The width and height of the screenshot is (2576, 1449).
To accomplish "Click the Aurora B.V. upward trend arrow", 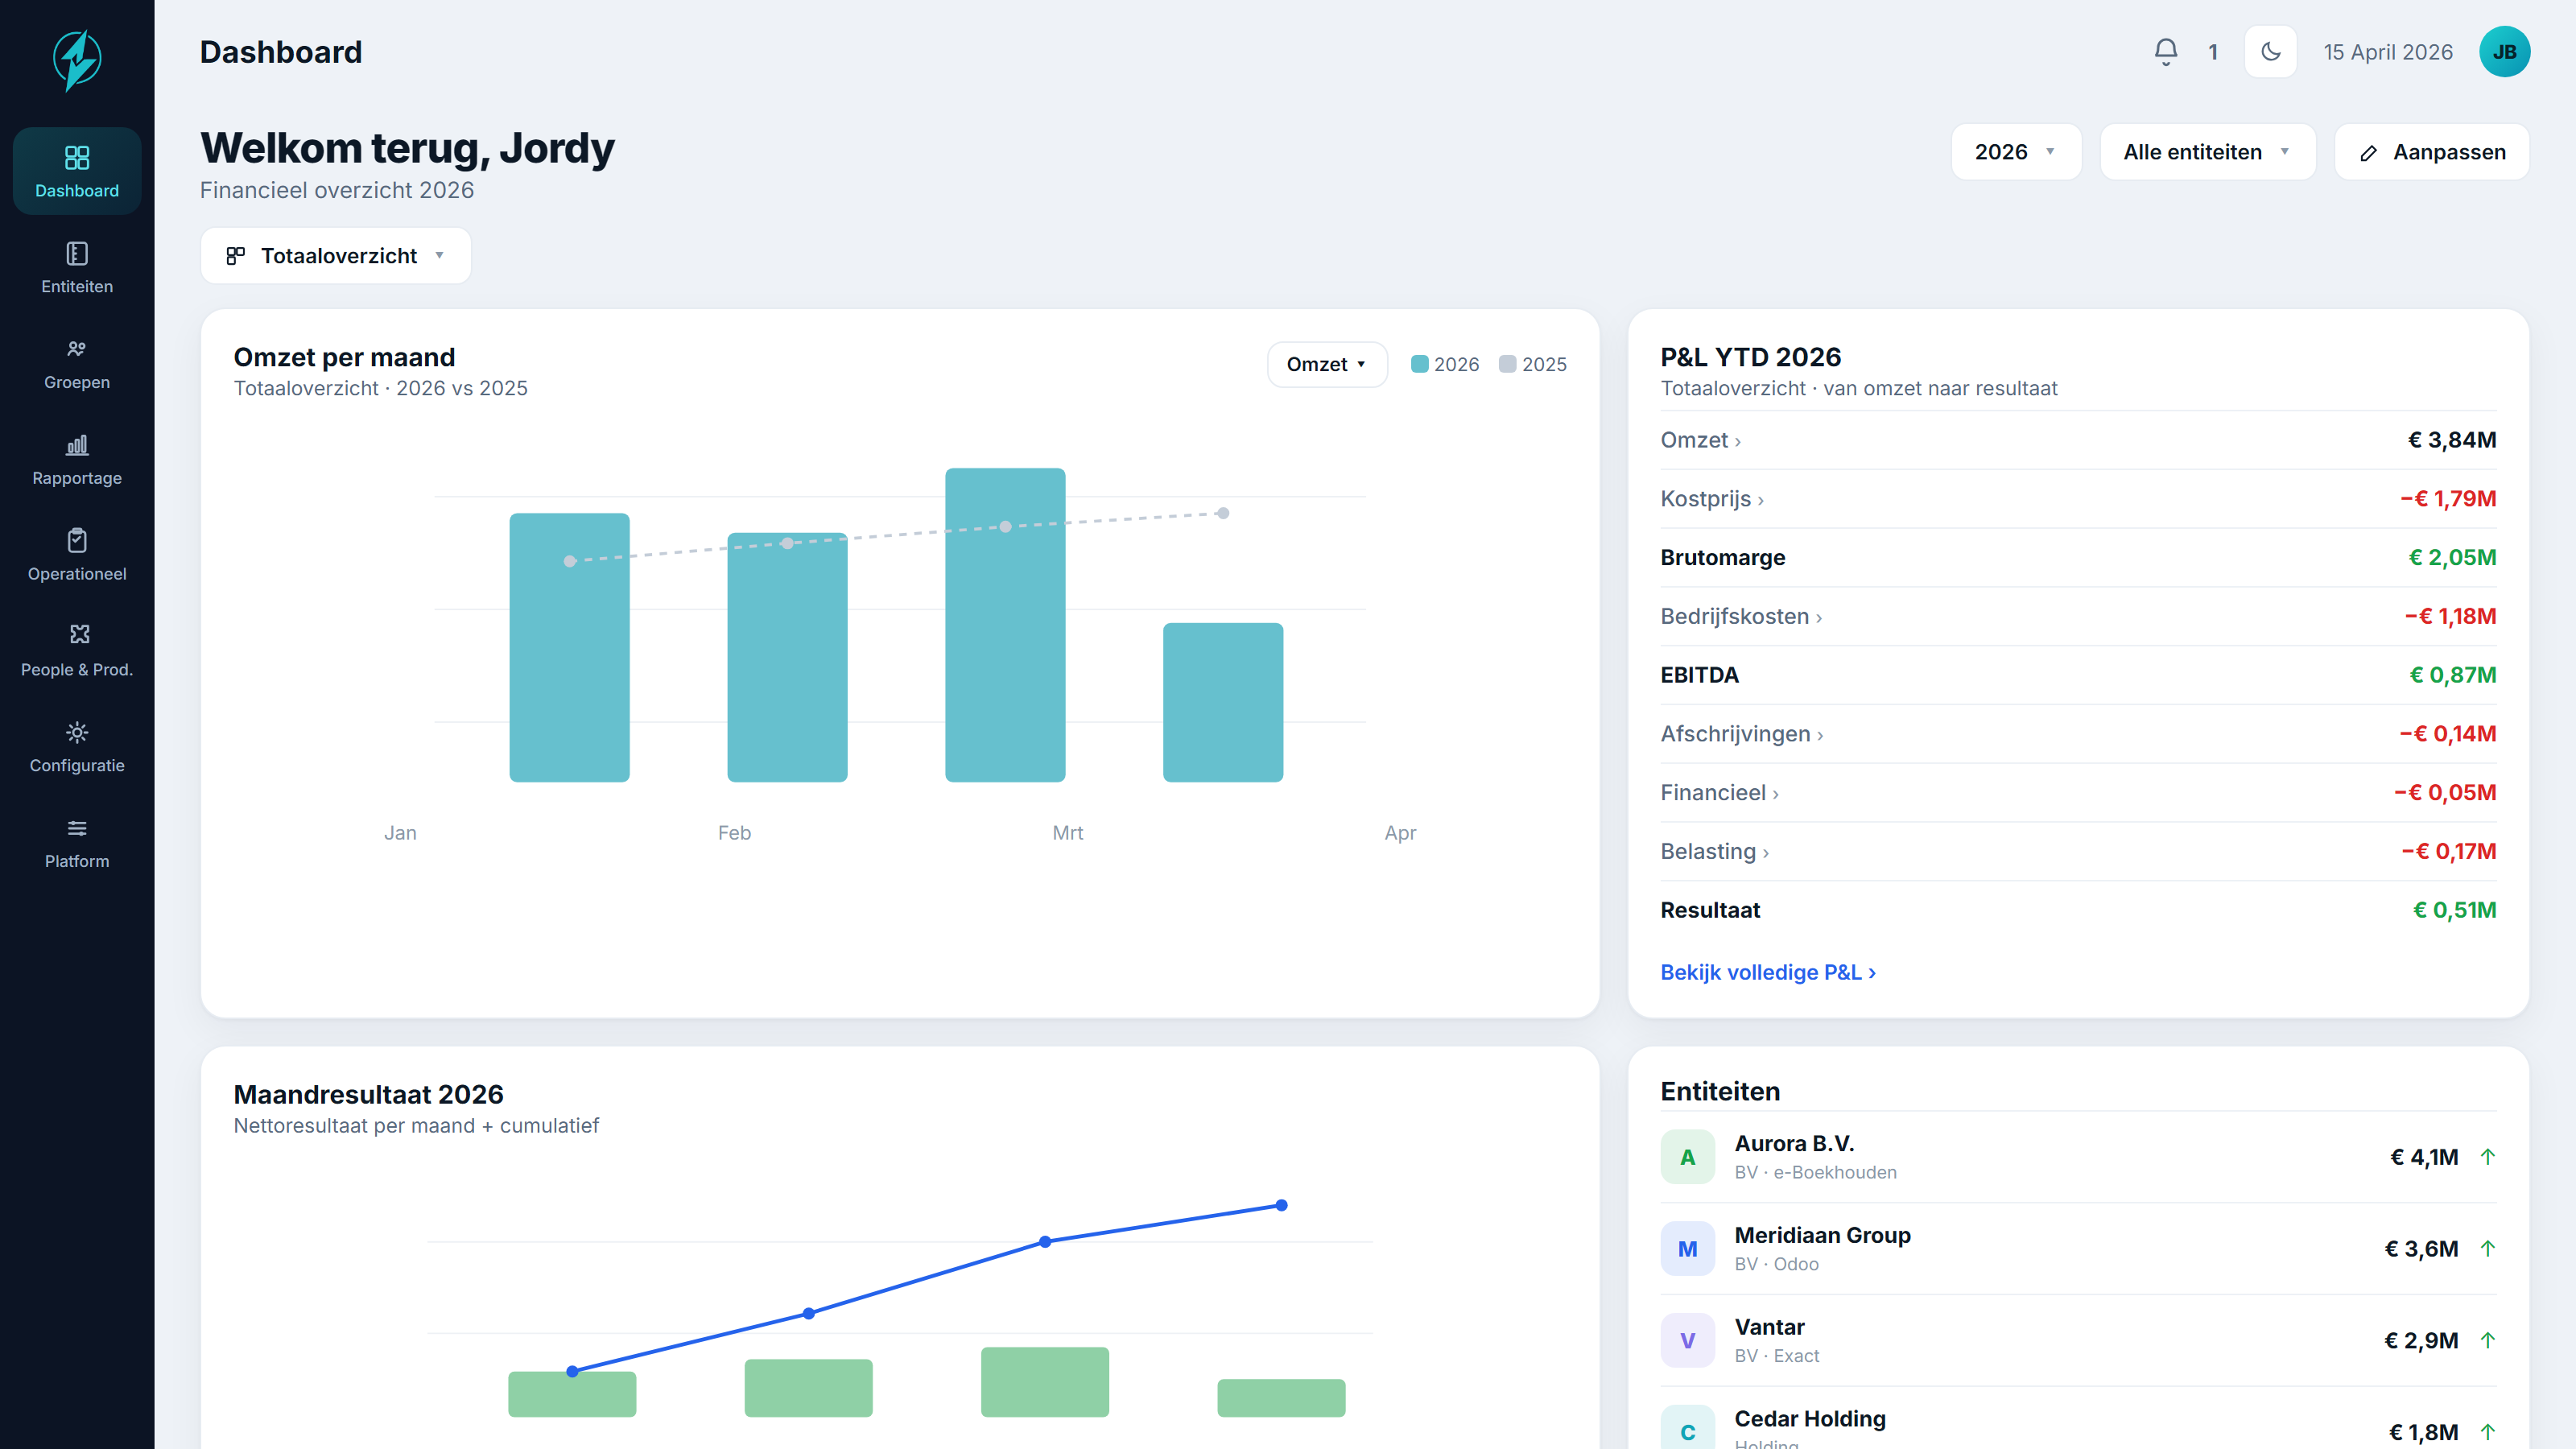I will (2488, 1157).
